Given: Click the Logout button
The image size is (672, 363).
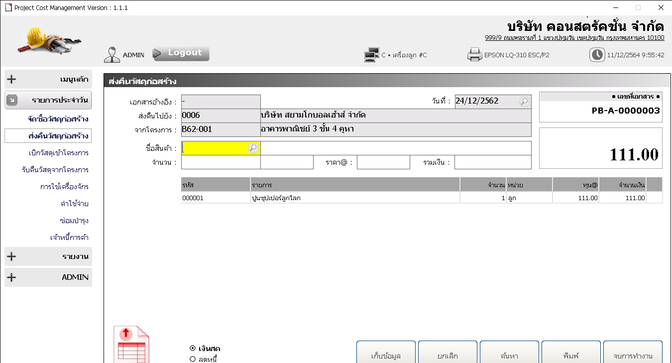Looking at the screenshot, I should pos(181,53).
